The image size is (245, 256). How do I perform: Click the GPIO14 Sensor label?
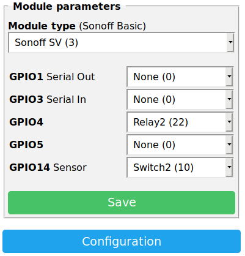(x=48, y=168)
